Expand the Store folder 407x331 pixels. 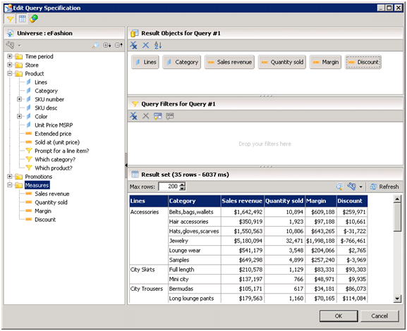[x=10, y=65]
